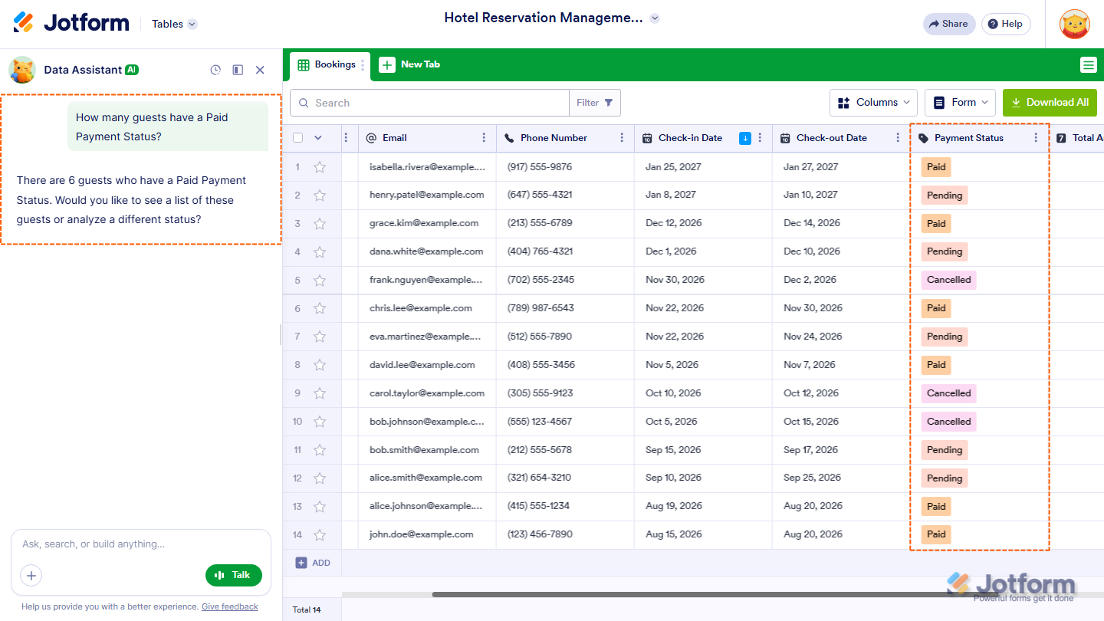Open the Give feedback link
This screenshot has width=1104, height=621.
click(x=230, y=607)
